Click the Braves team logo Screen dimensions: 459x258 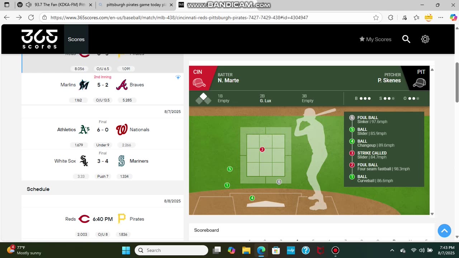point(122,85)
